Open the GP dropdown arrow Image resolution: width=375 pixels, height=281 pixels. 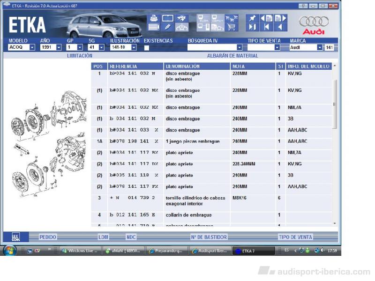point(80,47)
